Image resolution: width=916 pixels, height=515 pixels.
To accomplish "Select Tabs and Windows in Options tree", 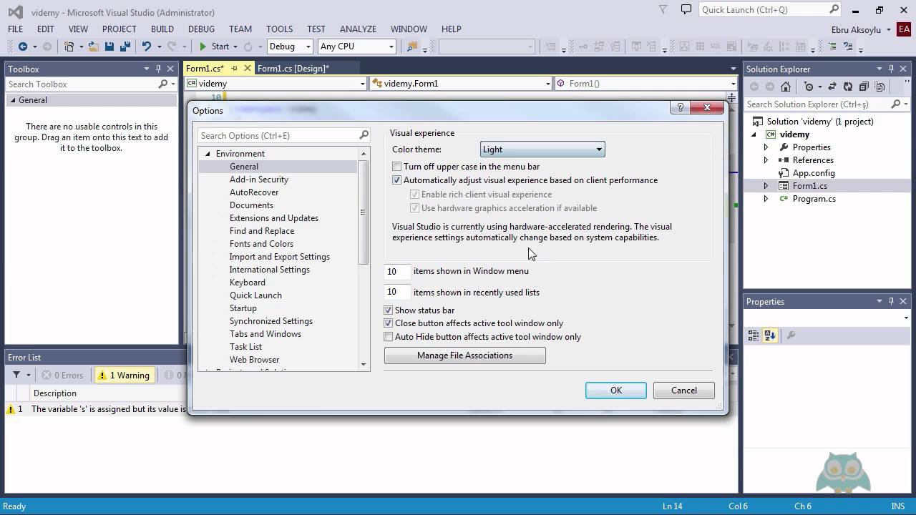I will tap(265, 334).
